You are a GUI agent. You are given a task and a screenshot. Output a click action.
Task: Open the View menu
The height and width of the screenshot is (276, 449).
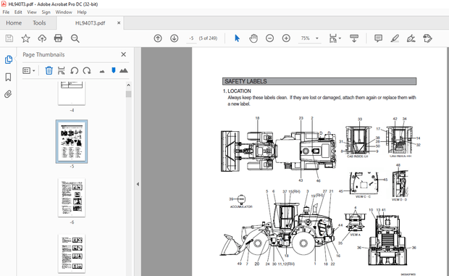click(32, 12)
